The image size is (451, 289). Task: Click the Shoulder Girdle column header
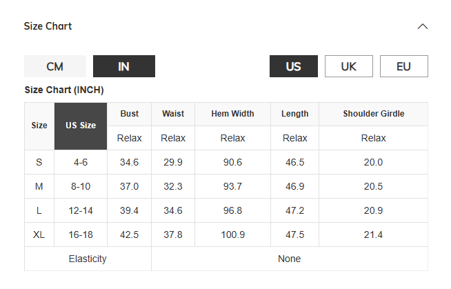(373, 114)
